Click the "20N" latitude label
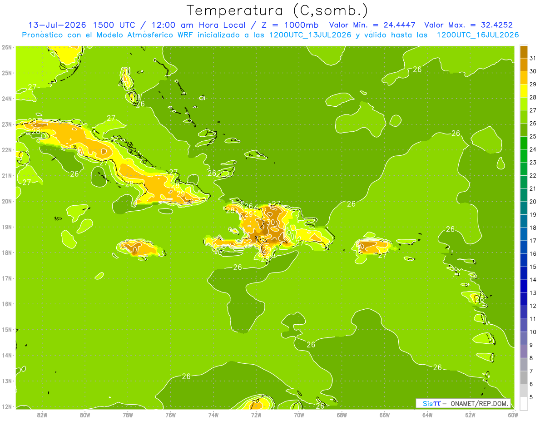The width and height of the screenshot is (545, 421). pos(6,201)
